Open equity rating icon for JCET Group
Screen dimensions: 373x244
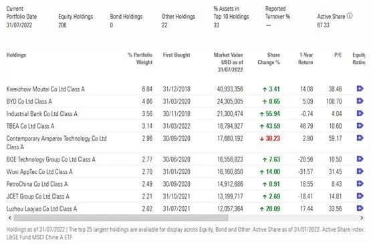click(x=360, y=196)
